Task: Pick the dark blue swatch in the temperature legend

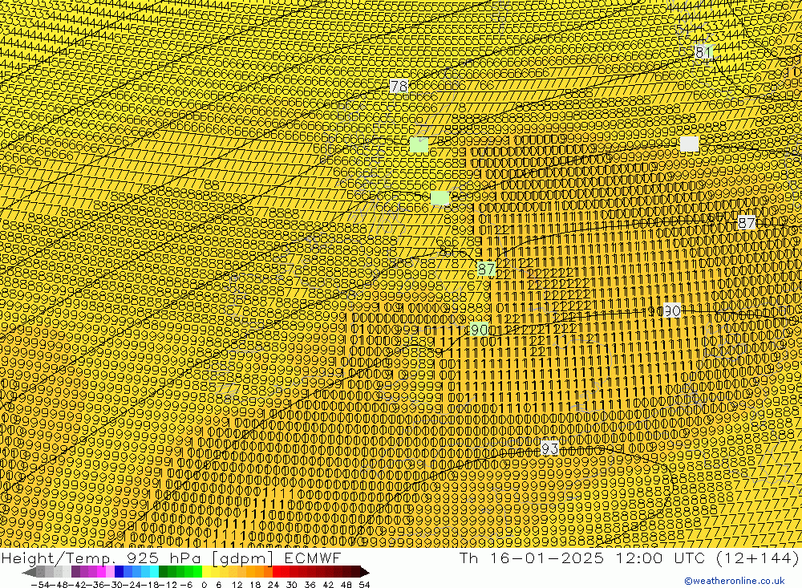Action: click(x=119, y=572)
